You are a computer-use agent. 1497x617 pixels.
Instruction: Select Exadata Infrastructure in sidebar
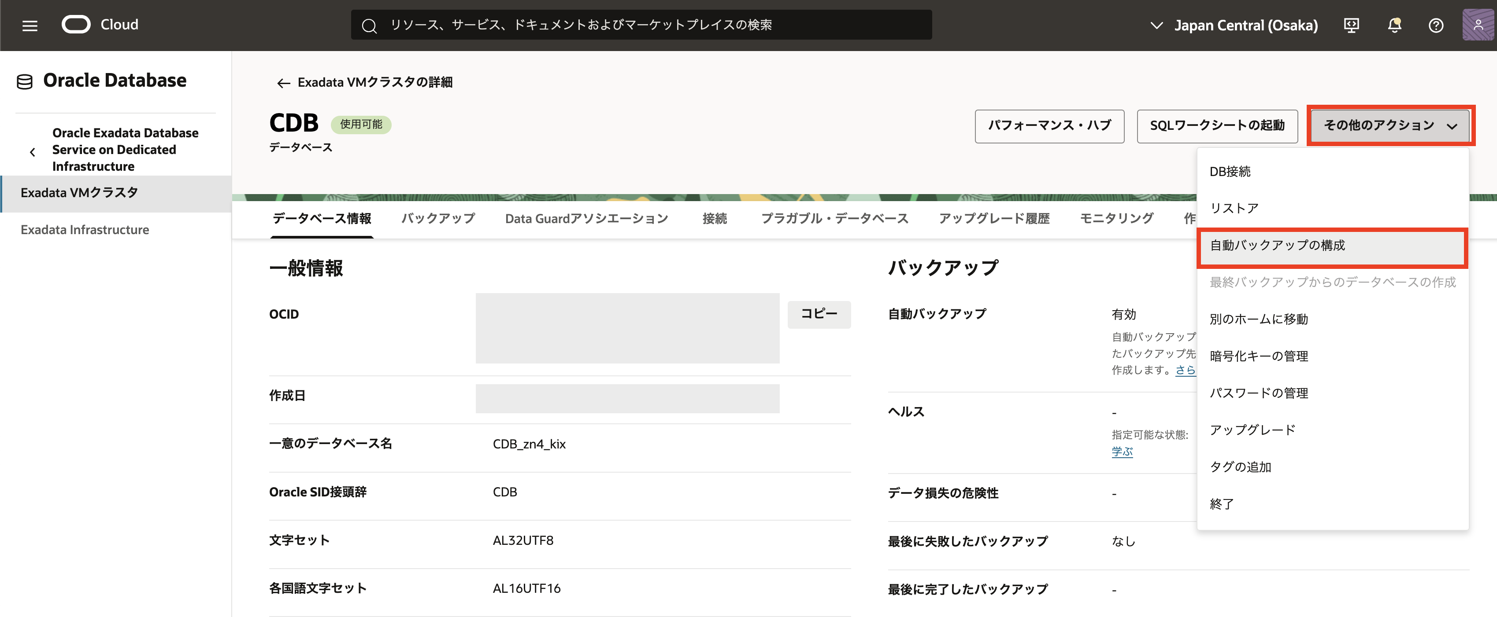coord(85,230)
